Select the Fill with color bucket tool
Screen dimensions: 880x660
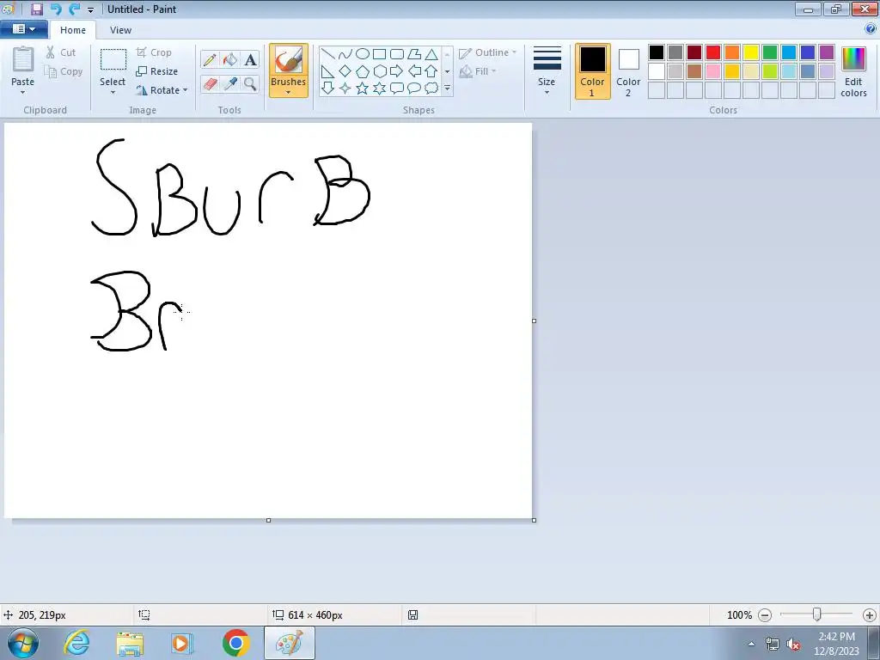(230, 59)
